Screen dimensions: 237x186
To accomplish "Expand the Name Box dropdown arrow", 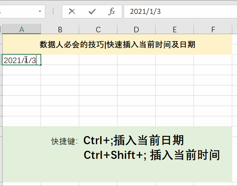I will [x=40, y=11].
